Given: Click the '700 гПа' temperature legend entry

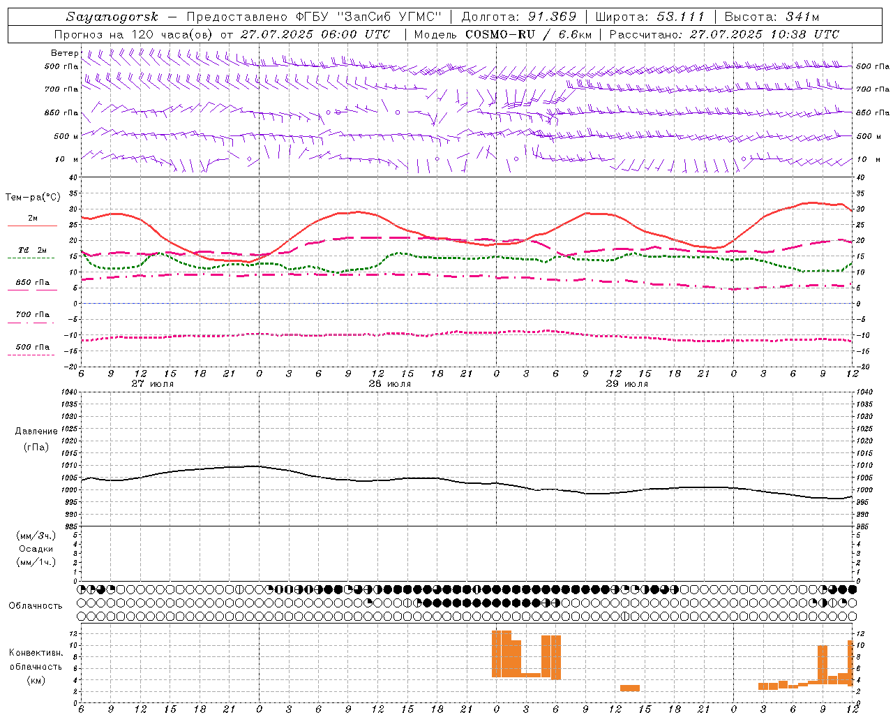Looking at the screenshot, I should coord(32,314).
